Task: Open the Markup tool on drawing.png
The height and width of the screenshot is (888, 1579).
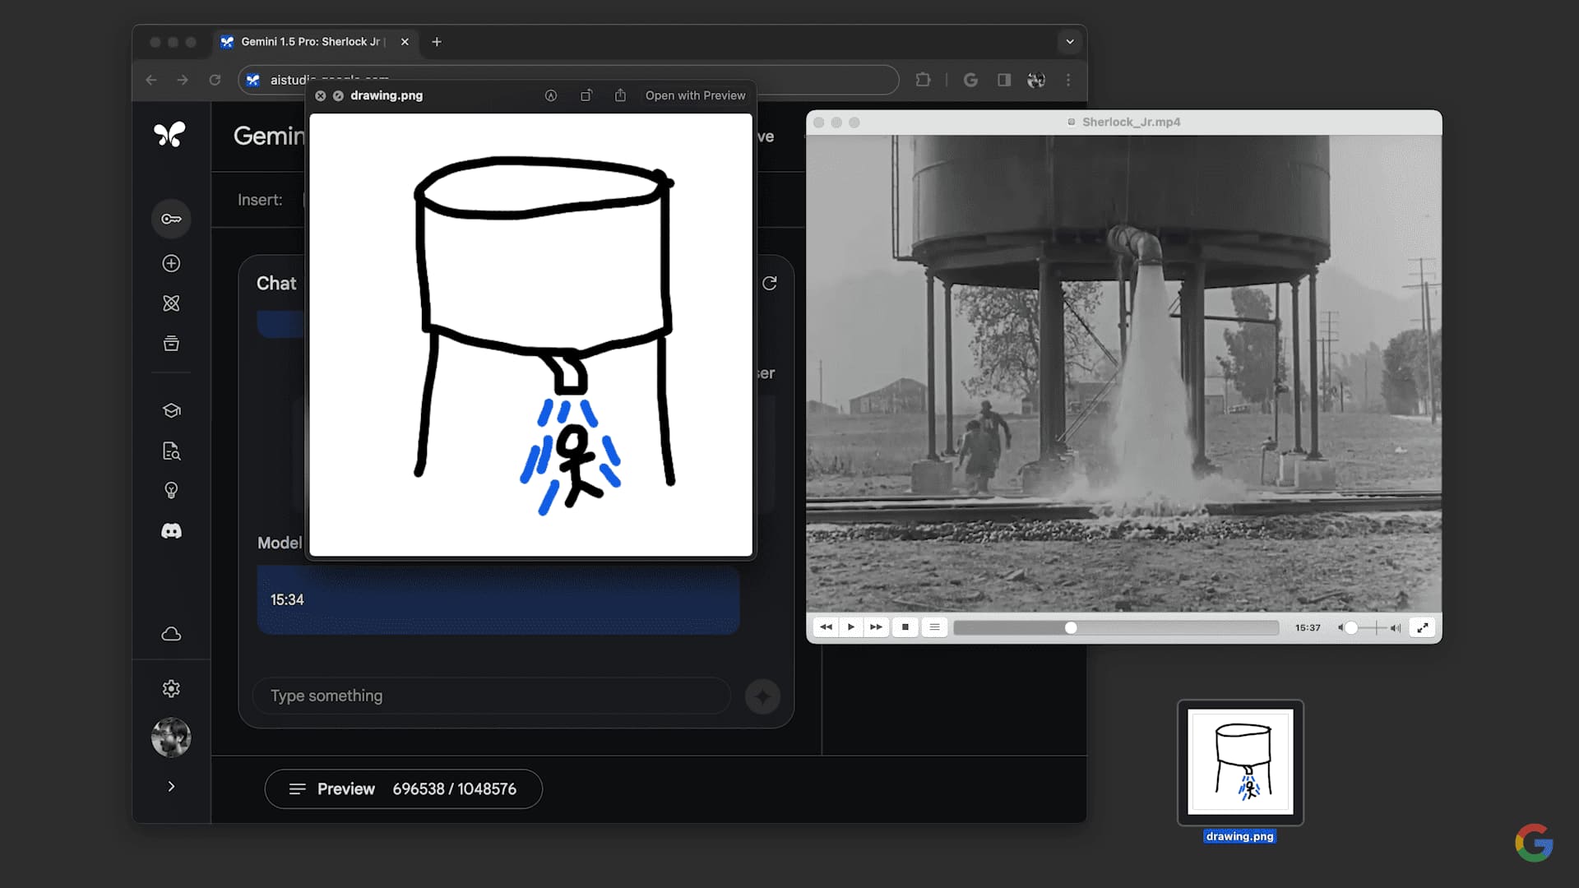Action: coord(550,95)
